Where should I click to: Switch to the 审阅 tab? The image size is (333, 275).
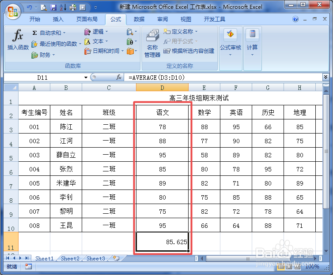(163, 19)
